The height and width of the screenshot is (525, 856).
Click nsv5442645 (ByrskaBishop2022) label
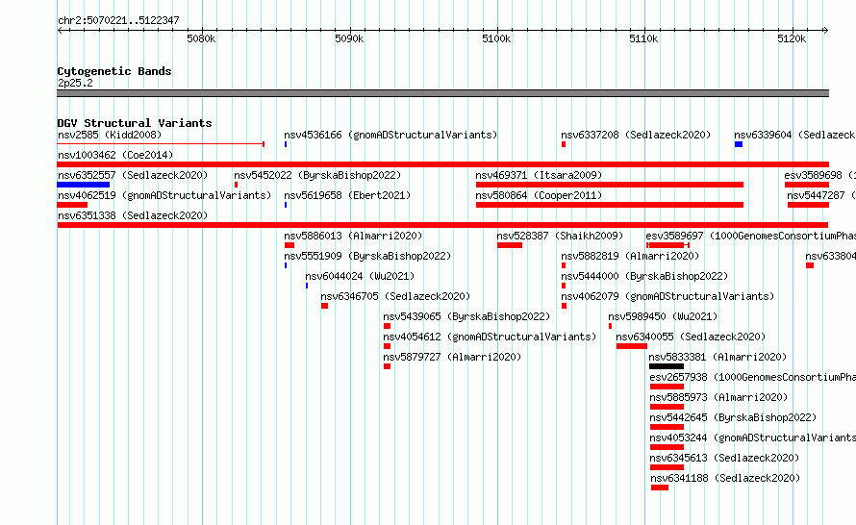coord(733,417)
